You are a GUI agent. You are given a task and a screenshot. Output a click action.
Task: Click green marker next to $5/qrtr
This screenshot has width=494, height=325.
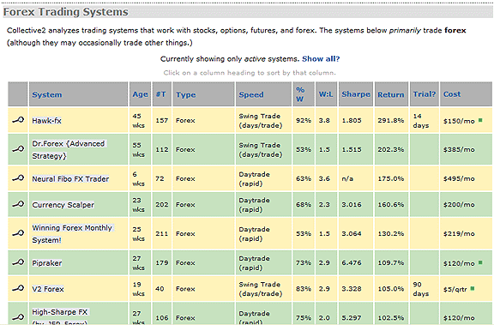pos(473,288)
